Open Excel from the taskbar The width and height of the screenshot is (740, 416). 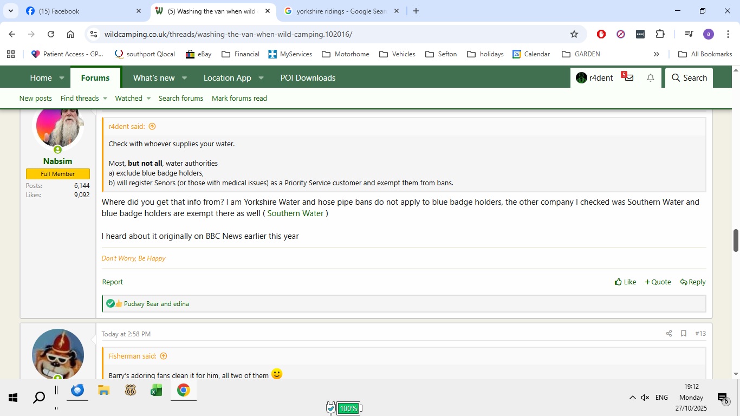[x=157, y=391]
